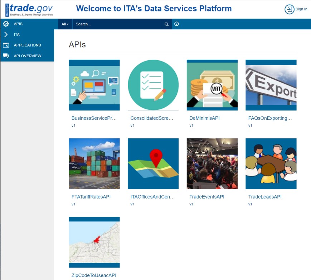
Task: Open the ZipCodeToUseacAPI map thumbnail
Action: (x=94, y=242)
